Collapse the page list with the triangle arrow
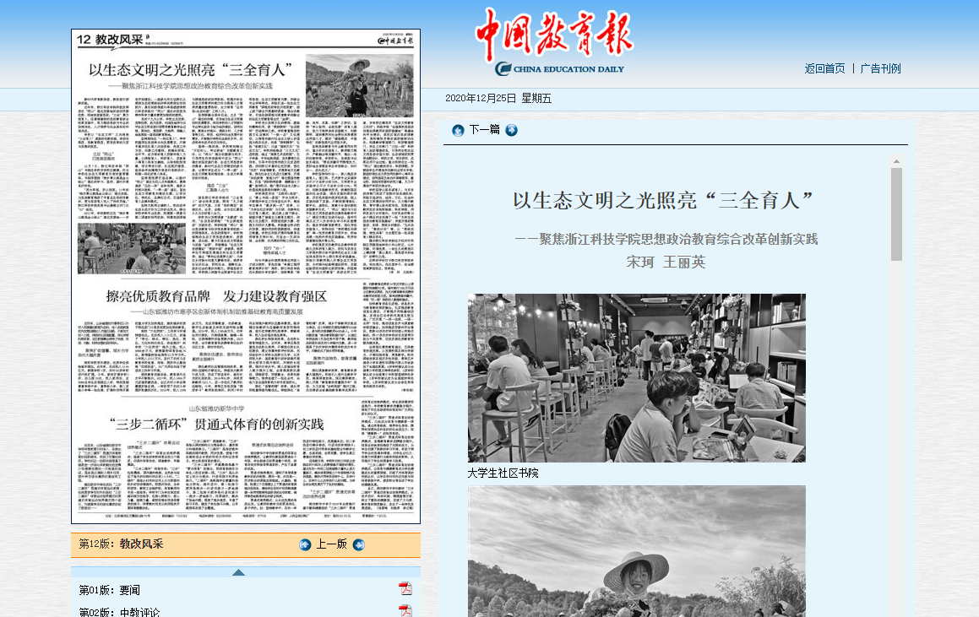The image size is (979, 617). (238, 572)
